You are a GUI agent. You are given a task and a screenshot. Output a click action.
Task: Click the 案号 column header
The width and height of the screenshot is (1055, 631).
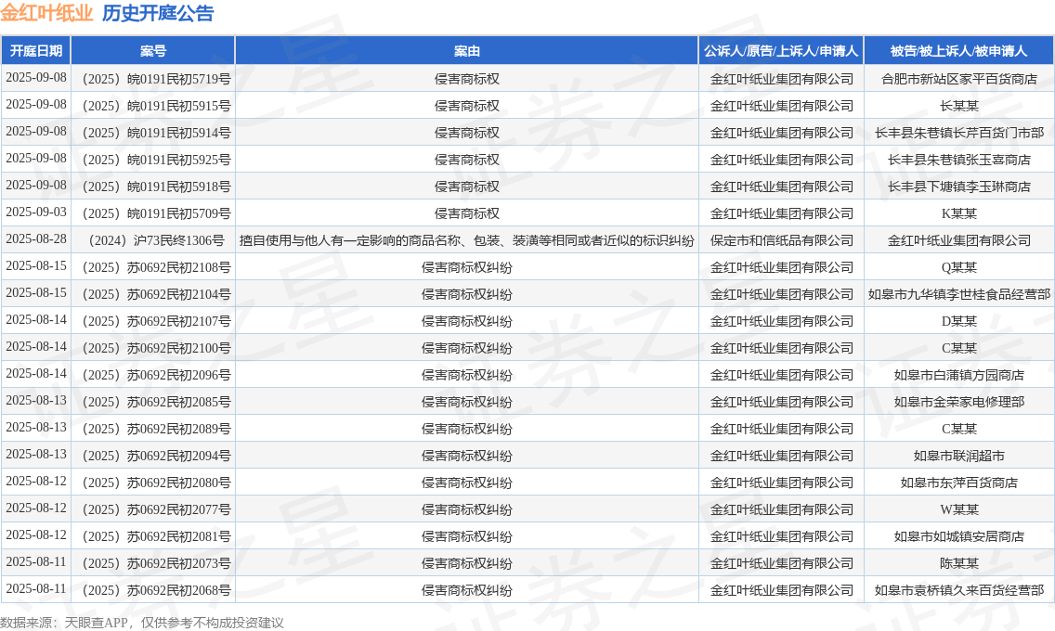(x=152, y=51)
